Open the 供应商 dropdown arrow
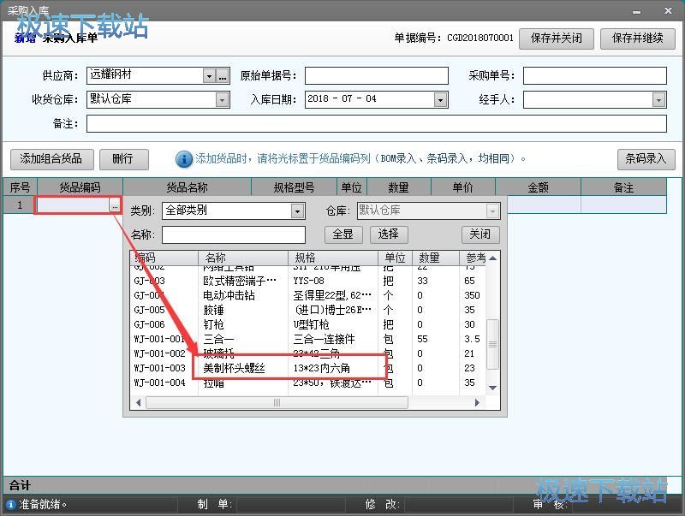 pos(209,76)
